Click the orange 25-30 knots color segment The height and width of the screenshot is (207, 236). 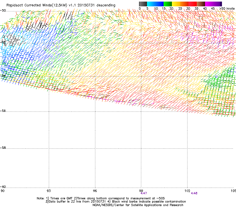pos(184,4)
